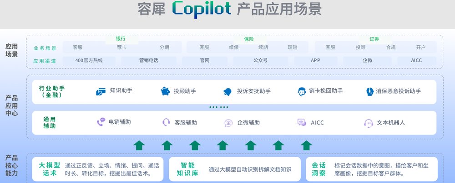Click the description starting 通过正反馈、立场

(x=112, y=170)
